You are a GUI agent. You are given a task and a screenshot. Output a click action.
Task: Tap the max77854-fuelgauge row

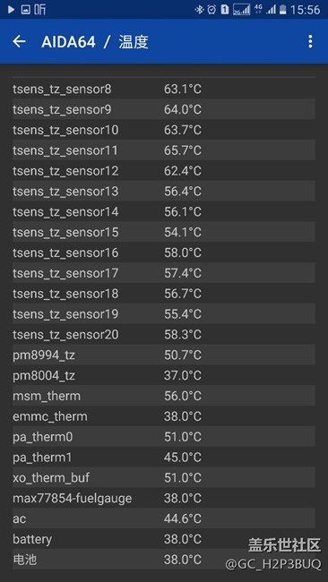tap(164, 498)
